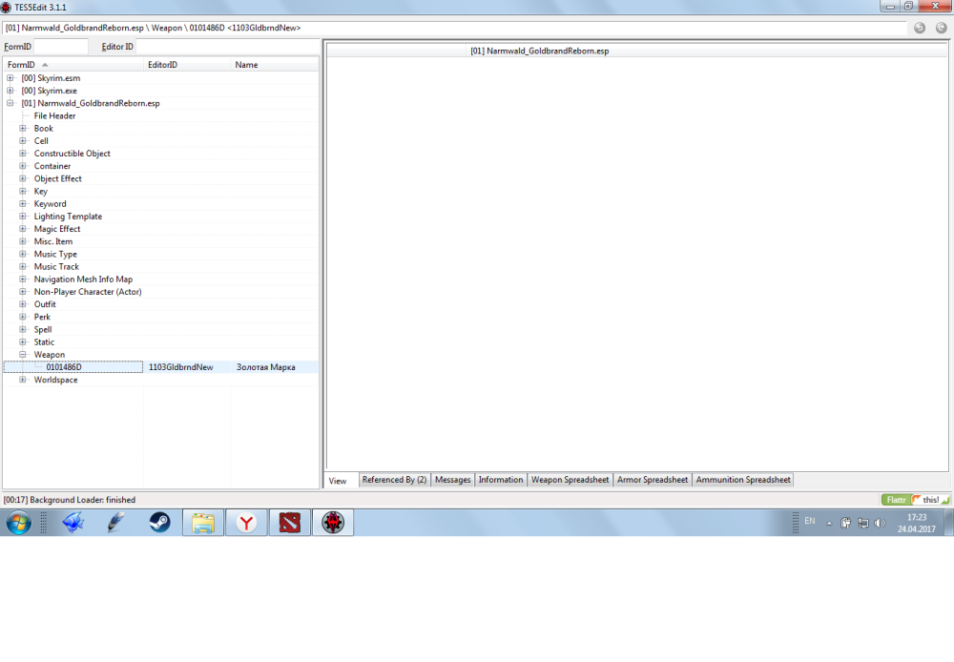This screenshot has height=662, width=954.
Task: Expand the Keyword group
Action: click(x=23, y=204)
